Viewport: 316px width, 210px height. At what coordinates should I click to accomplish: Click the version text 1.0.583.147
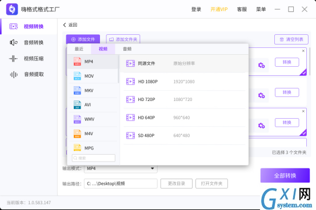point(39,203)
